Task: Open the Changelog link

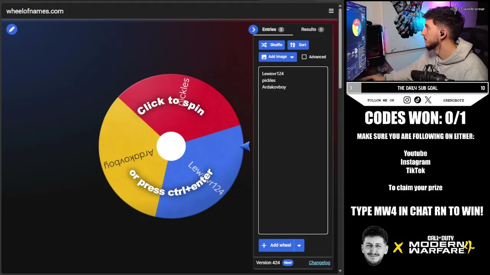Action: click(319, 263)
